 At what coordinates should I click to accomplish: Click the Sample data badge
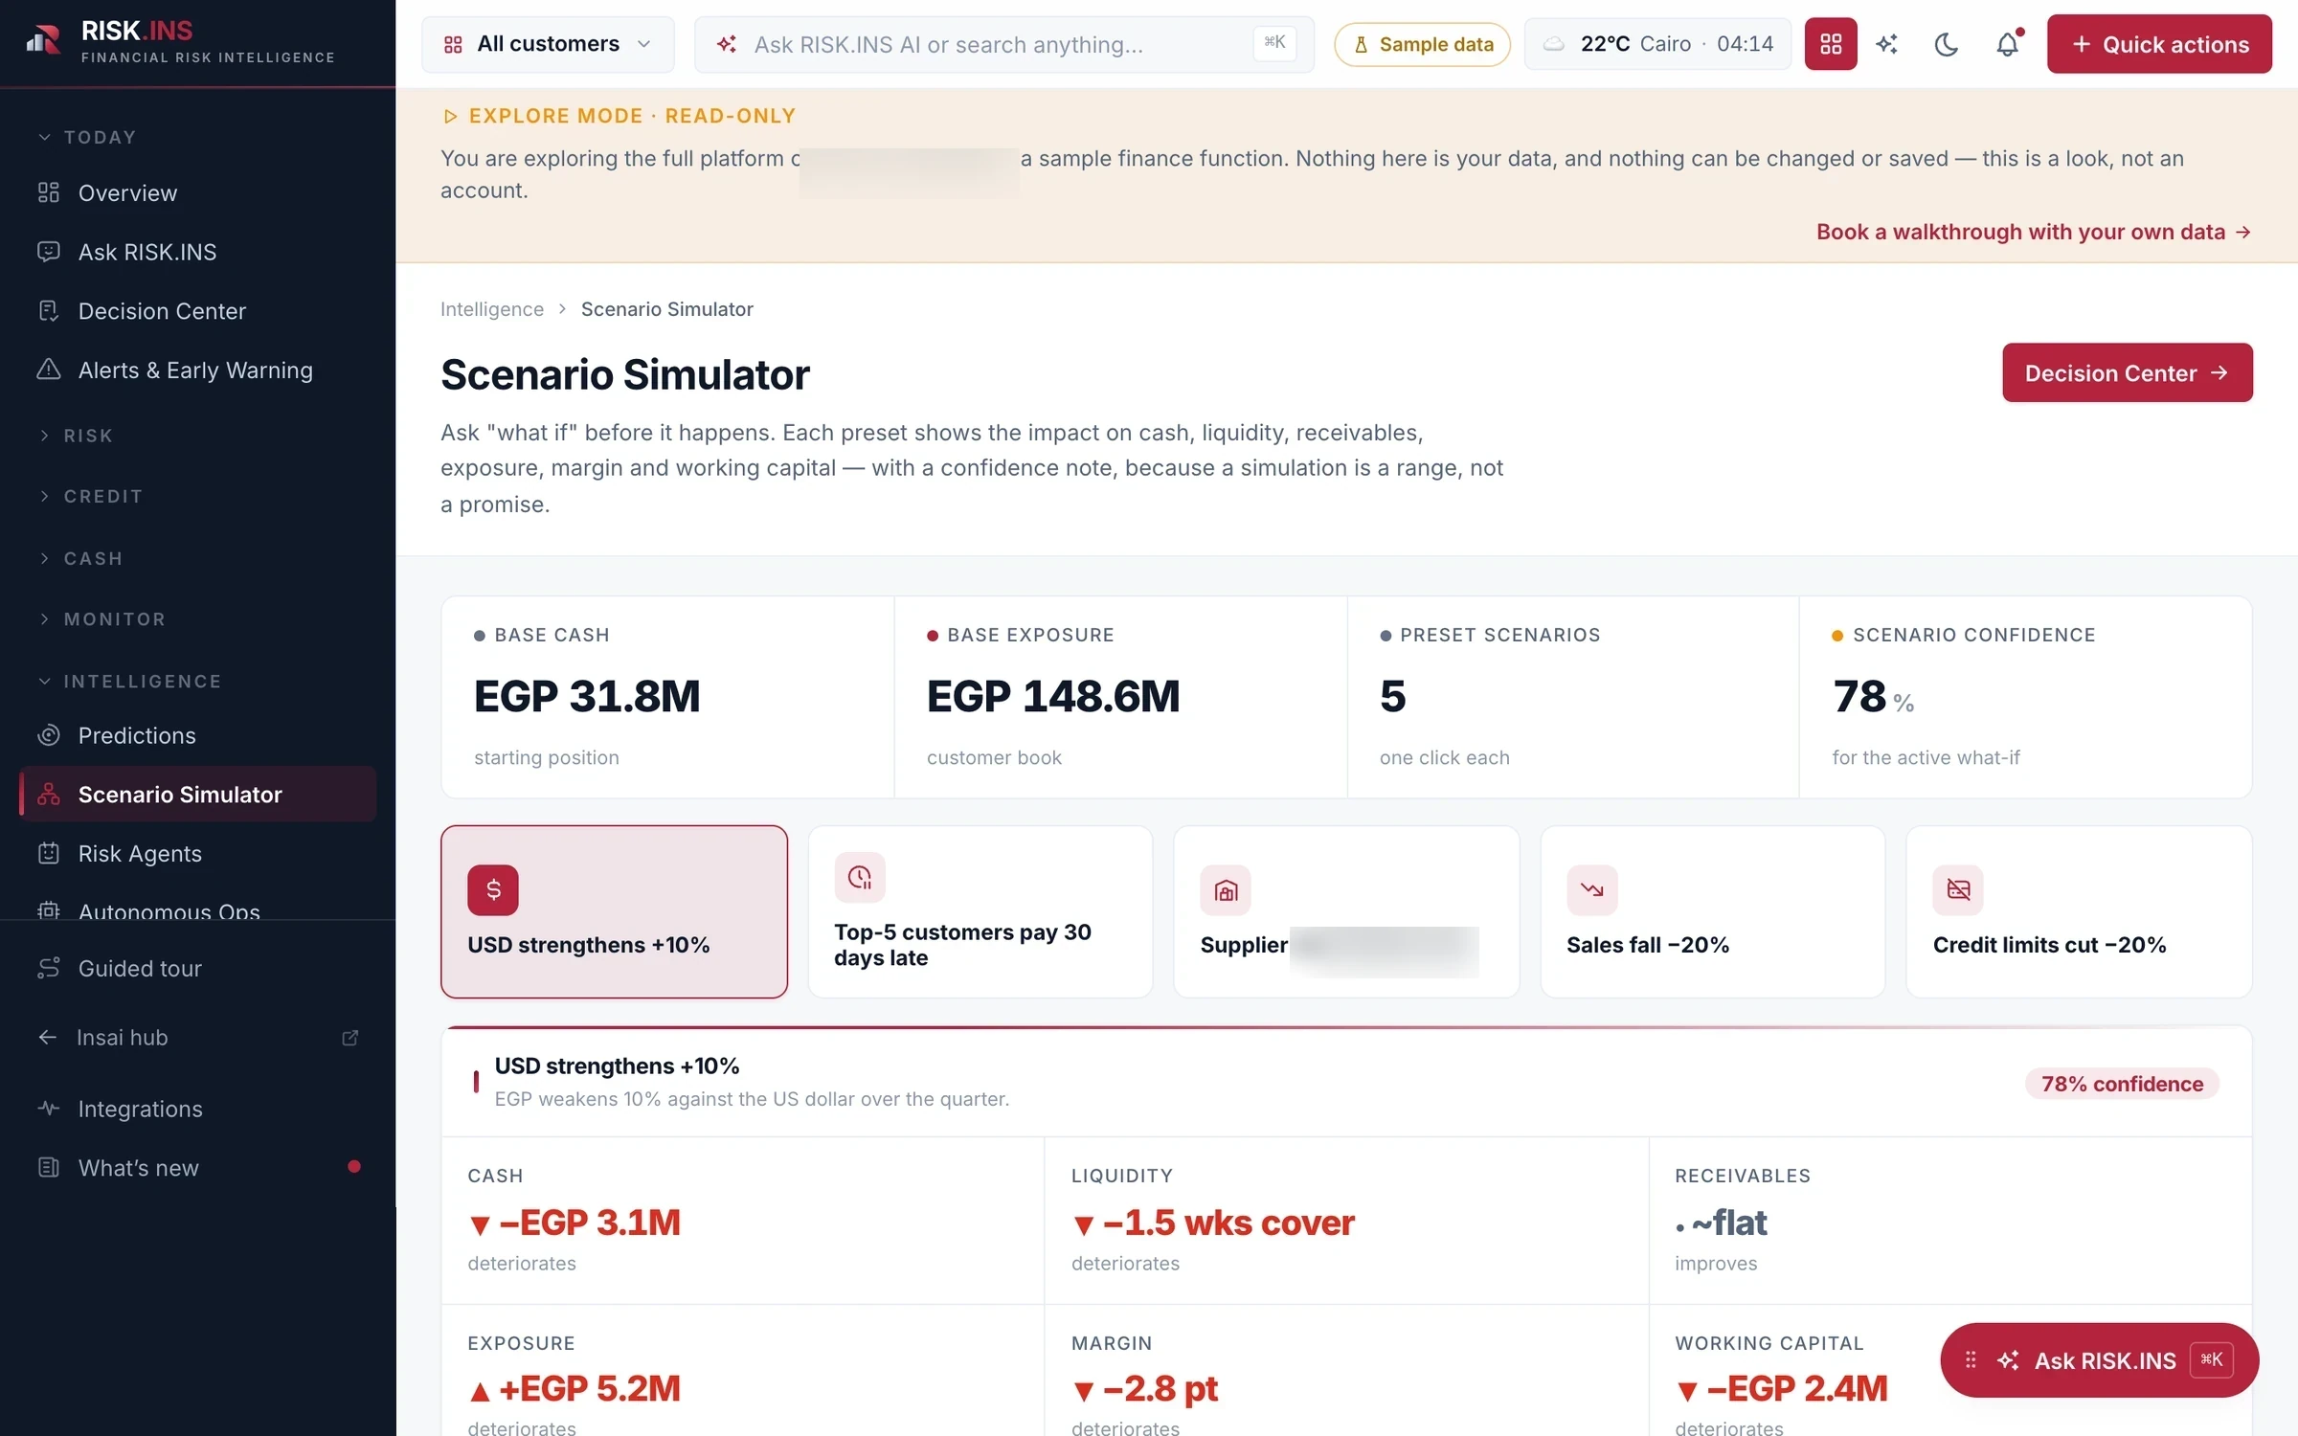(1422, 44)
